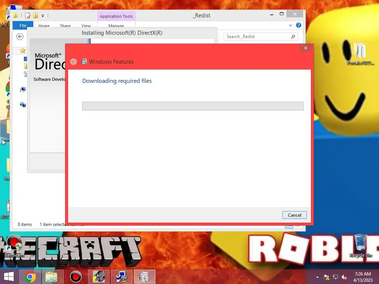The width and height of the screenshot is (379, 284).
Task: Click the download progress bar
Action: [193, 106]
